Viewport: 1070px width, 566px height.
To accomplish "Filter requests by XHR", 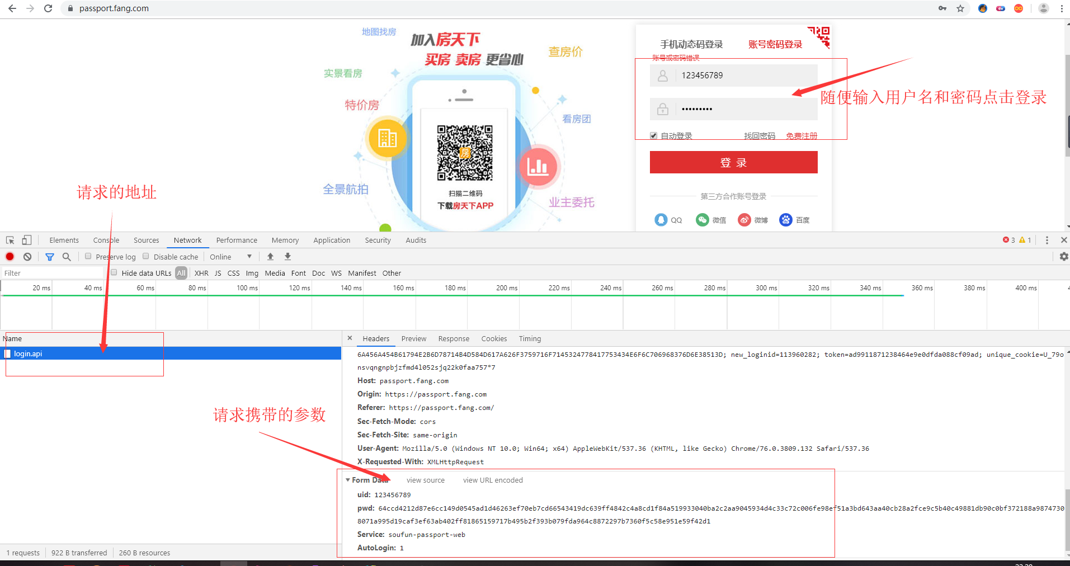I will tap(201, 273).
